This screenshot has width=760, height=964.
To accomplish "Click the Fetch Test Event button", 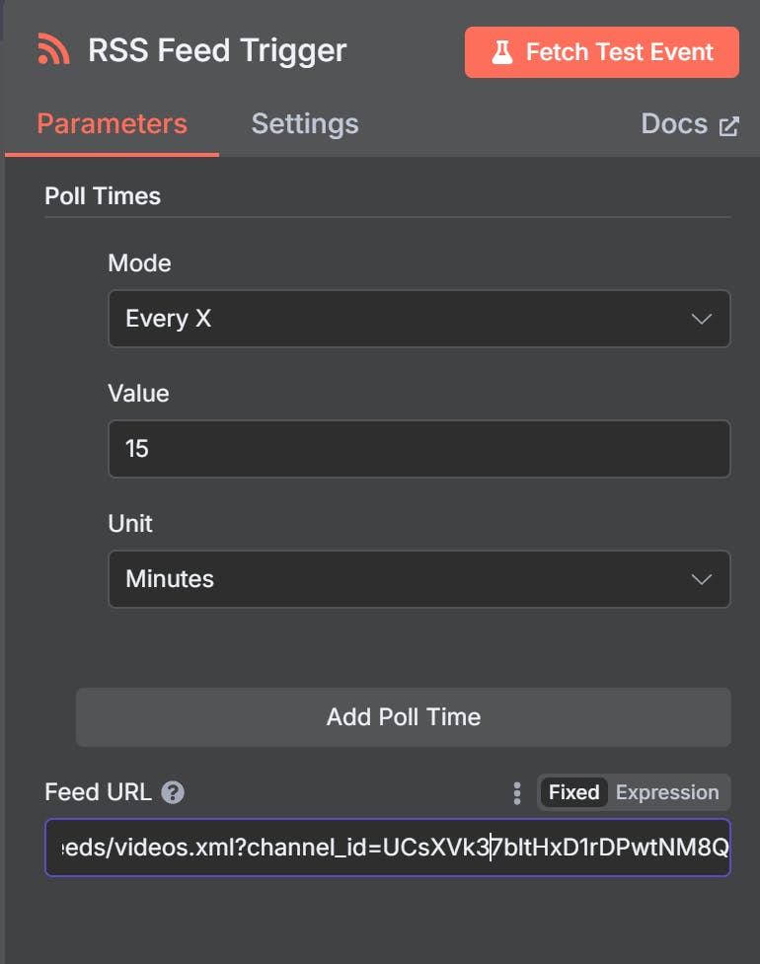I will click(x=602, y=52).
